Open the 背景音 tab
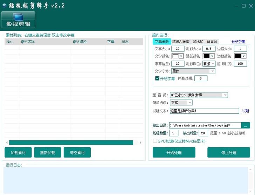The height and width of the screenshot is (195, 255). pos(212,42)
